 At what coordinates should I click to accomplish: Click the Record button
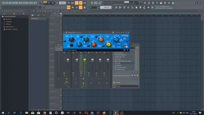tap(57, 3)
